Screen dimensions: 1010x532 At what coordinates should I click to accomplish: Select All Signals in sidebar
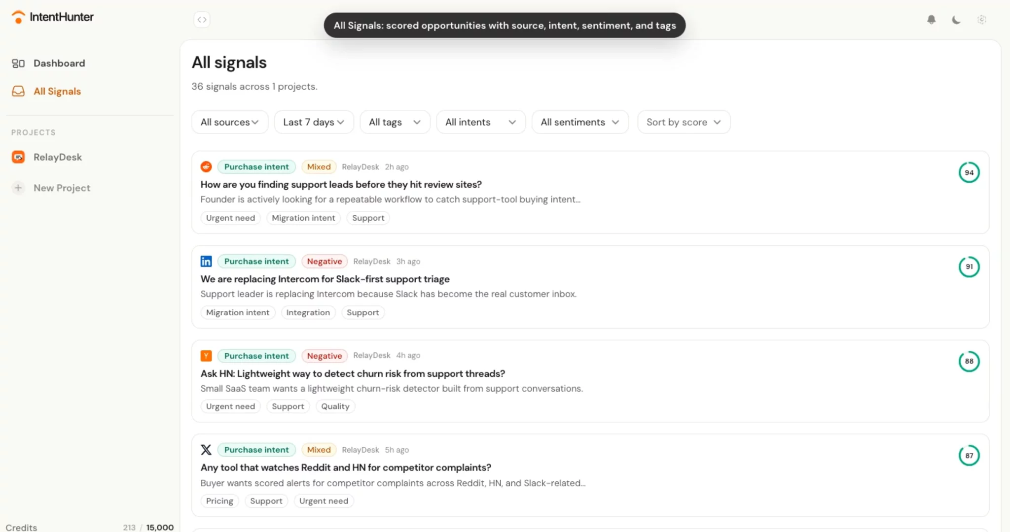pos(57,91)
